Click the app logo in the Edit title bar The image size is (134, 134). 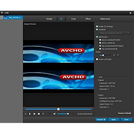(x=2, y=13)
